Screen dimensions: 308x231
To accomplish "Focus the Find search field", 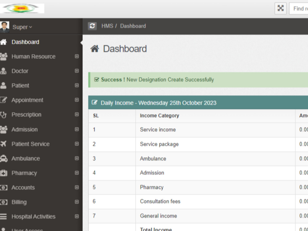I will [298, 8].
